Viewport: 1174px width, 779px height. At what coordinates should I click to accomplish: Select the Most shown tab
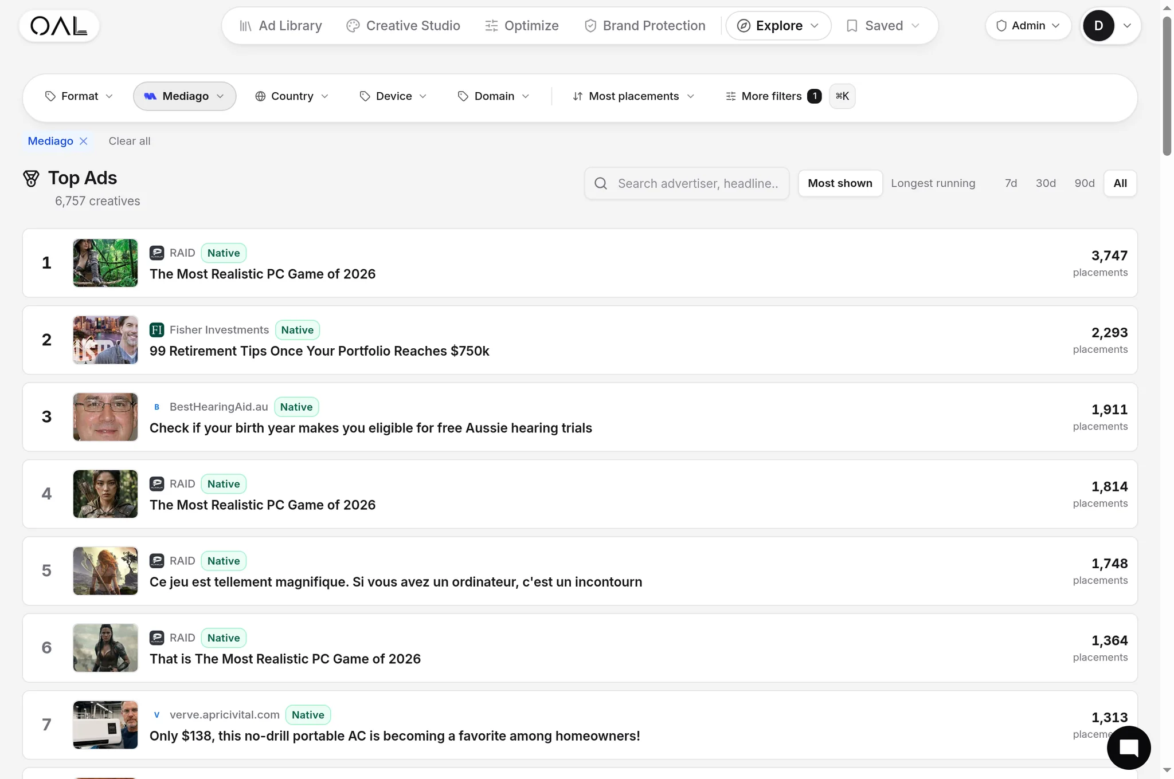[x=840, y=183]
